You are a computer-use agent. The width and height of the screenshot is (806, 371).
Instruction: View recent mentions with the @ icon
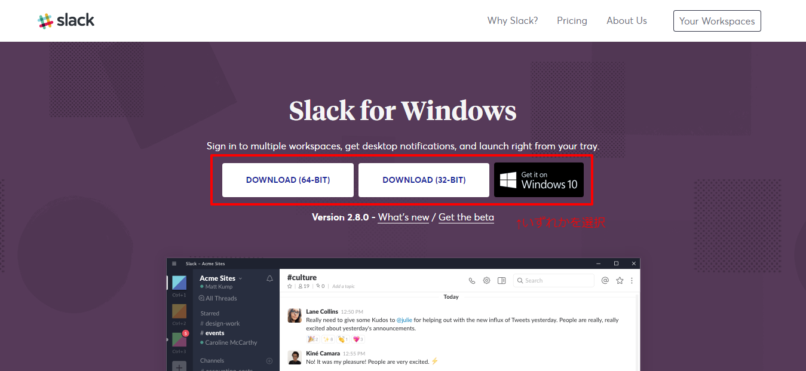point(605,280)
